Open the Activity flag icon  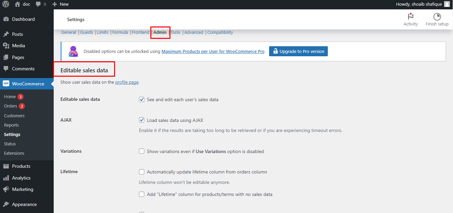[410, 16]
